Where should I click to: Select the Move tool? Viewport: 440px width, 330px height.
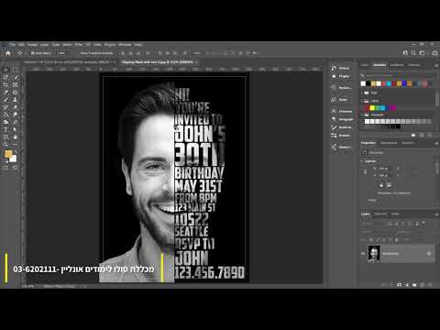pyautogui.click(x=5, y=70)
